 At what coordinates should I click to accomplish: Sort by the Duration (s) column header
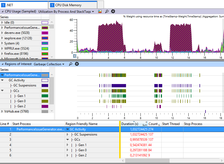[134, 124]
